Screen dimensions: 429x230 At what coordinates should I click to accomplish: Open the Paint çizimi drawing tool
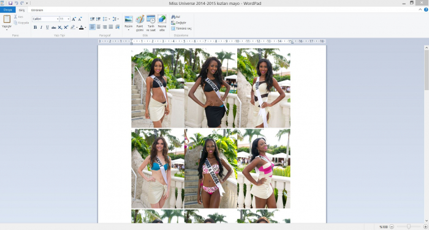pos(140,23)
